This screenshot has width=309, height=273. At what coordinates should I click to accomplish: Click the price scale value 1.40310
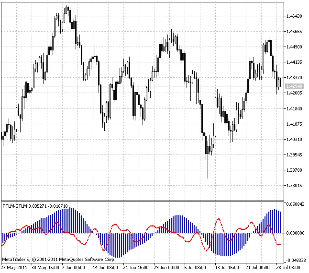tap(294, 140)
